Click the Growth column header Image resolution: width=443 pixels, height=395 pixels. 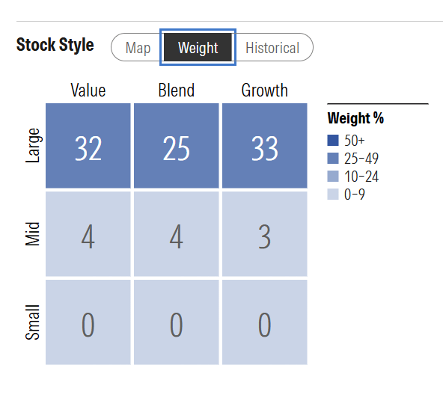[x=265, y=90]
